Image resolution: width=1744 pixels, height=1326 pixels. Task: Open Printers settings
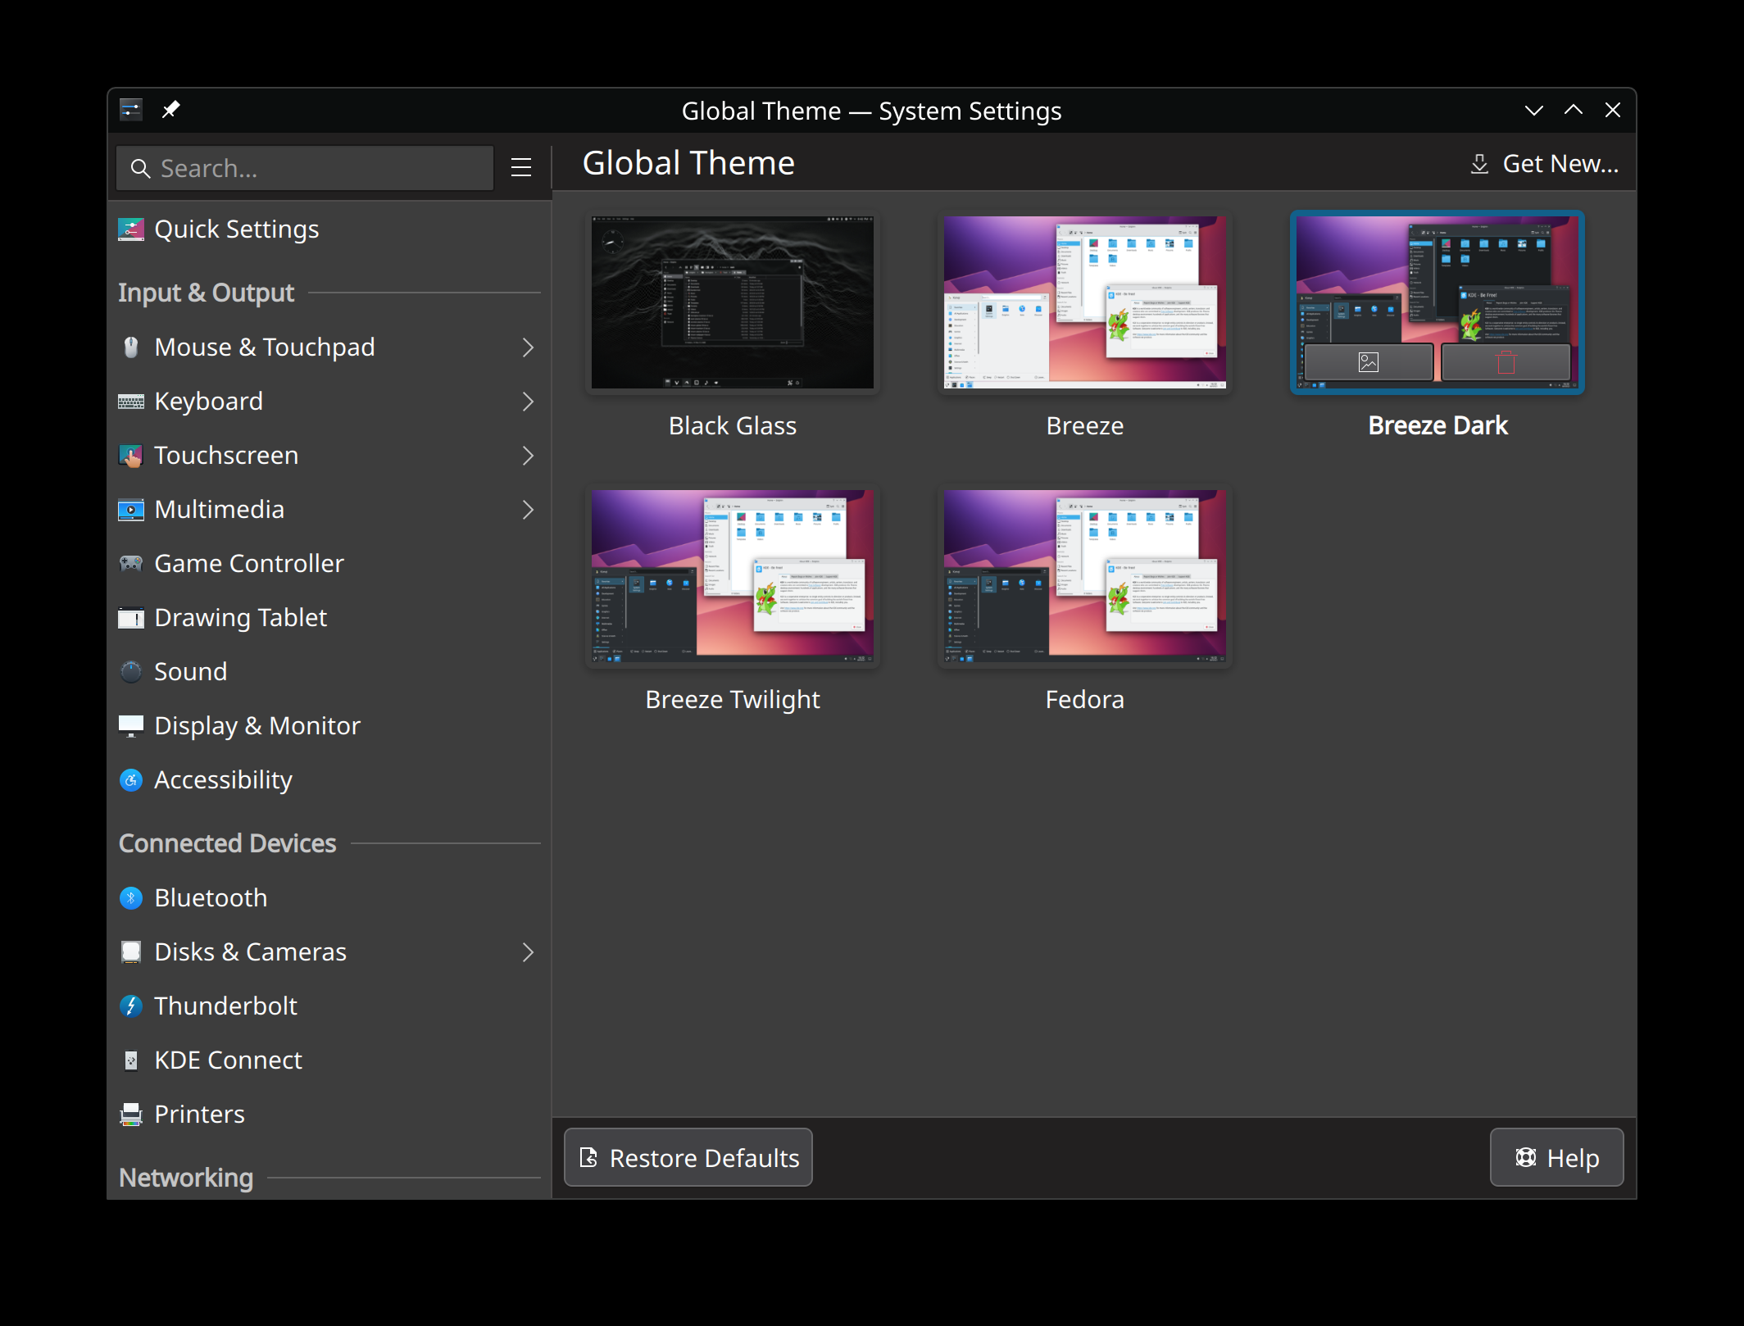(329, 1115)
